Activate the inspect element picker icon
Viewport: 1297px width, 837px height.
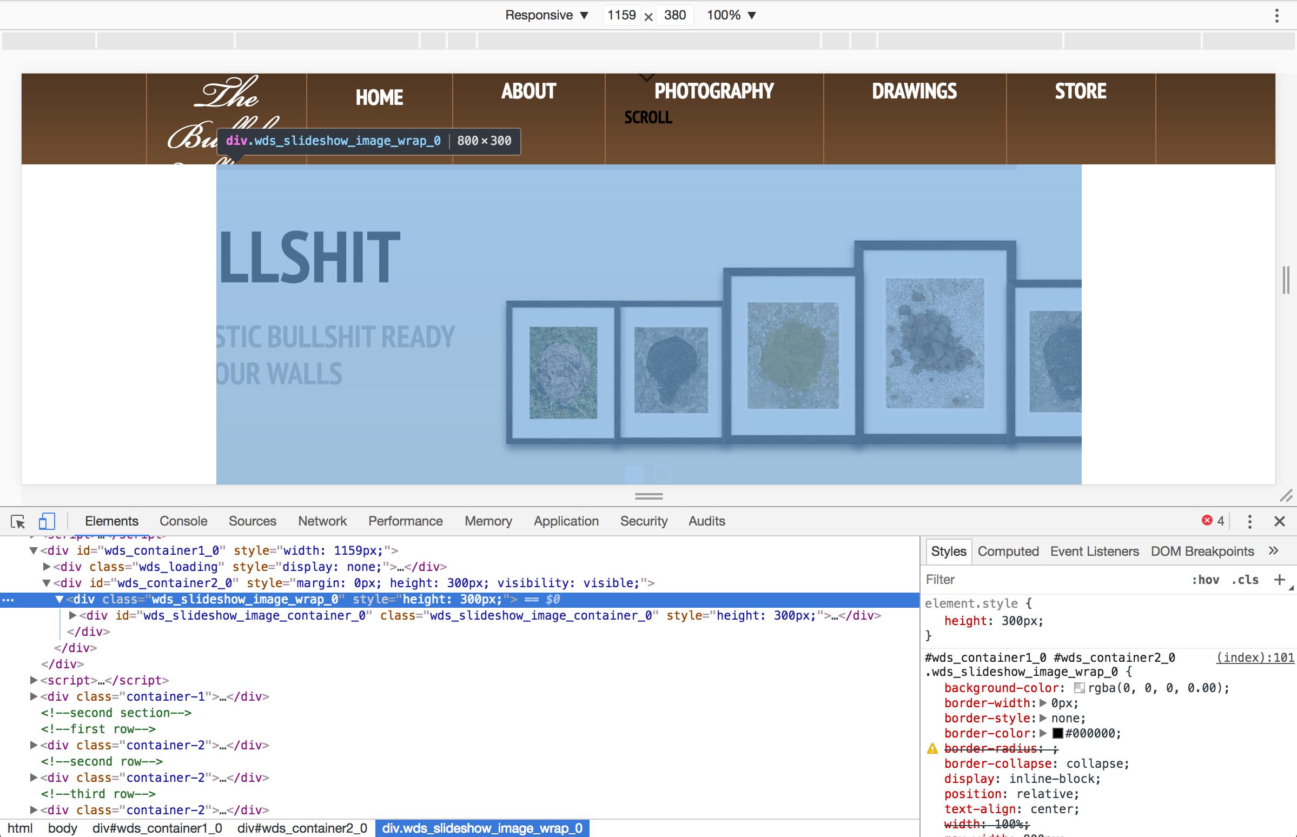coord(18,522)
